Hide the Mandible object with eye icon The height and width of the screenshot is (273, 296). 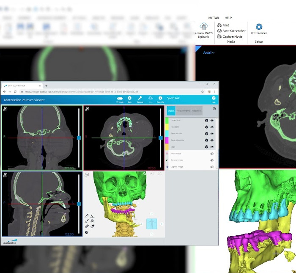coord(212,127)
